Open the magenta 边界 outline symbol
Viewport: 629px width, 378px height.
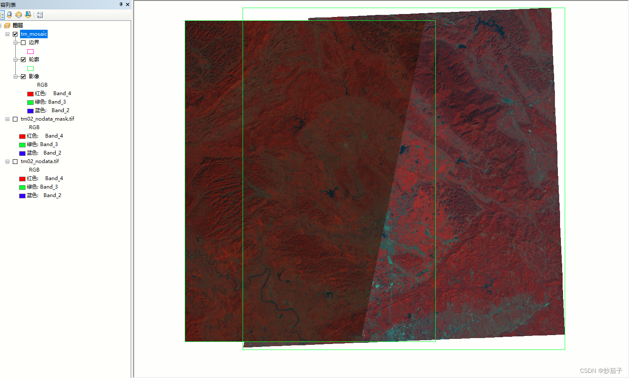pyautogui.click(x=31, y=51)
